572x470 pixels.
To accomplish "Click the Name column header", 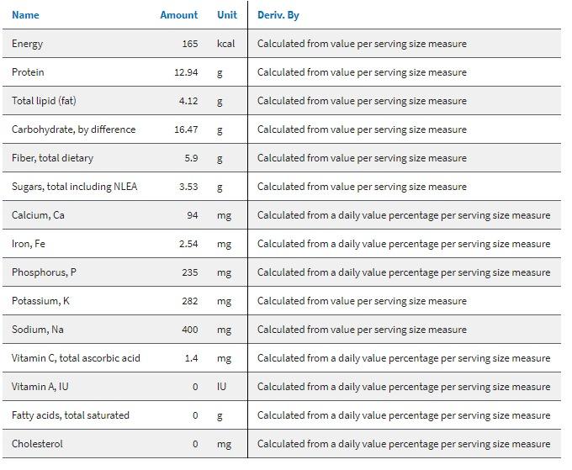I will click(25, 15).
